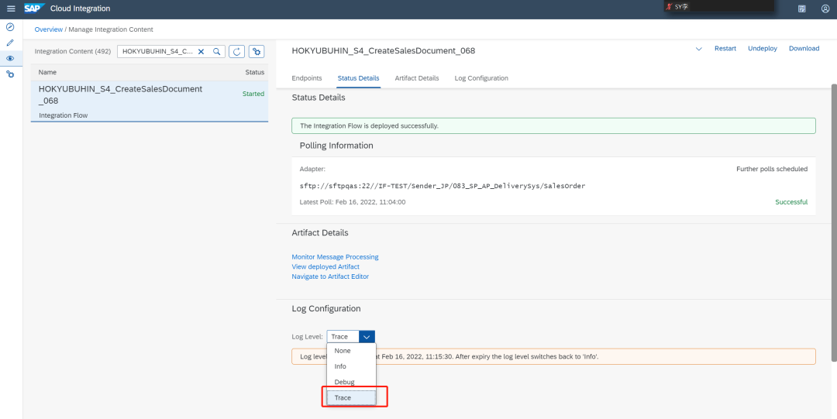Click the log level expiry warning message

553,356
